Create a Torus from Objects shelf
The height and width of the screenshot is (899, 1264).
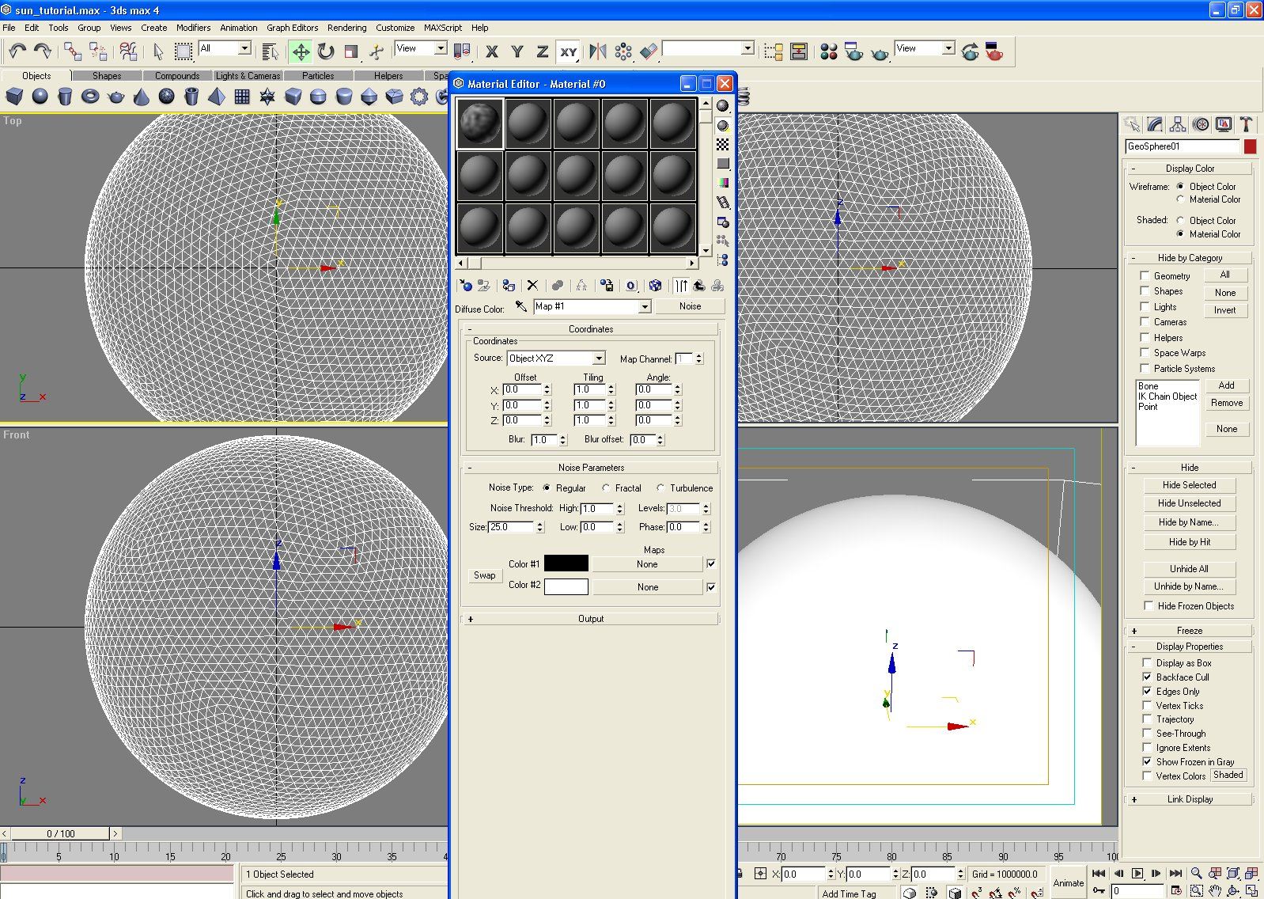[90, 97]
